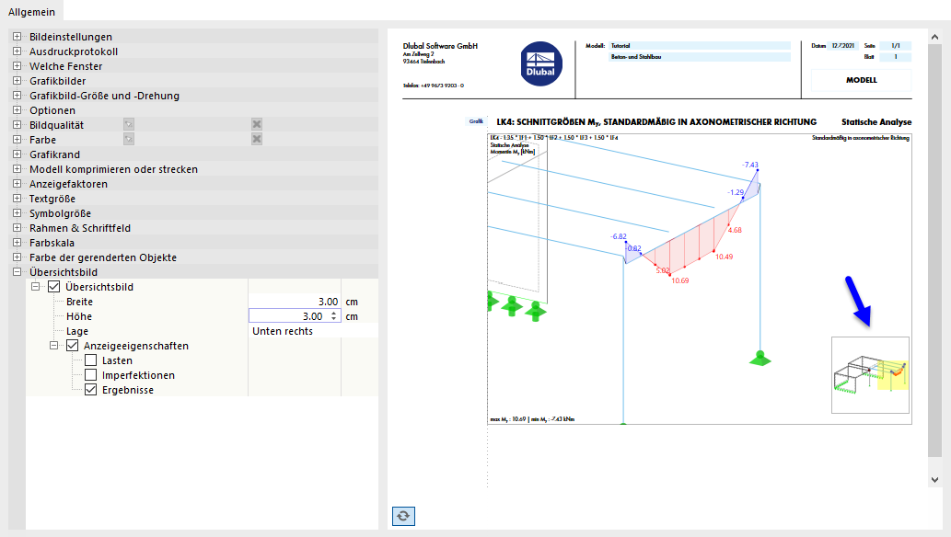Expand the Farbskala section
This screenshot has width=951, height=537.
[x=17, y=243]
